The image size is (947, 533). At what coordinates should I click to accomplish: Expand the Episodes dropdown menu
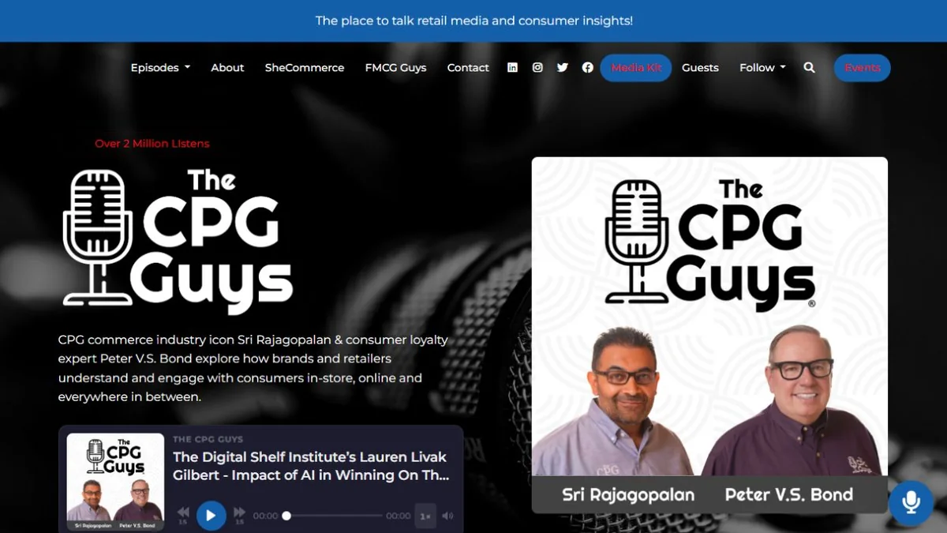click(160, 68)
